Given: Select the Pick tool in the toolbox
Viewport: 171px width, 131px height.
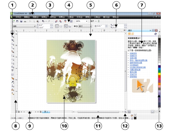Looking at the screenshot, I should (13, 32).
